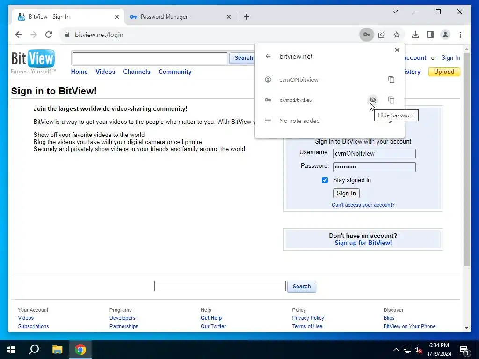Close the Password Manager tab

(x=228, y=17)
